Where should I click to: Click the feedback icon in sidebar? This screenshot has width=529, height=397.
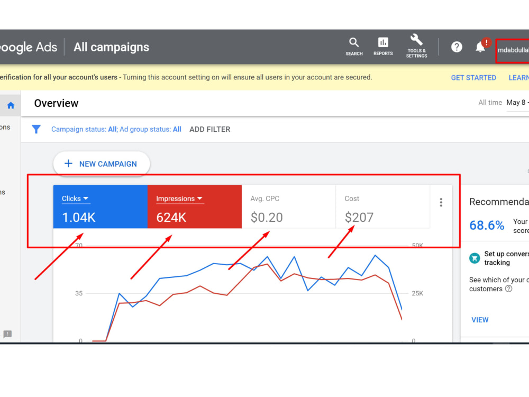pyautogui.click(x=7, y=334)
